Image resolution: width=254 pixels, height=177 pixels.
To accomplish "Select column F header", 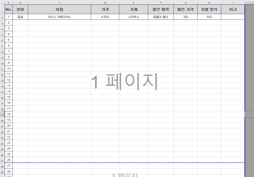I will [x=161, y=3].
